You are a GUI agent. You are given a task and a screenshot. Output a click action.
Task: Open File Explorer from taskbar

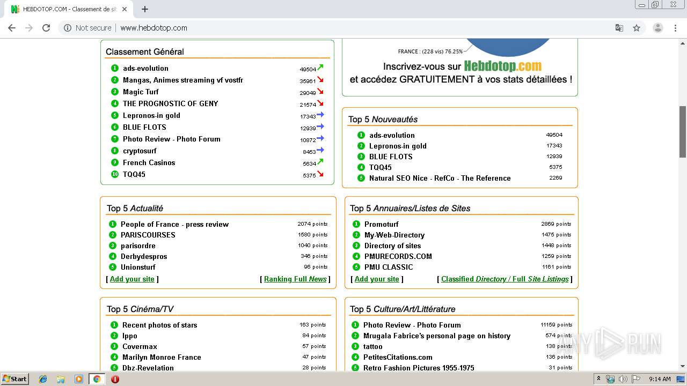coord(61,379)
